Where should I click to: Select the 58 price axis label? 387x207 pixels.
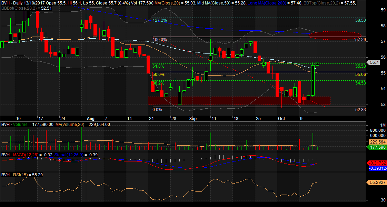click(x=383, y=26)
